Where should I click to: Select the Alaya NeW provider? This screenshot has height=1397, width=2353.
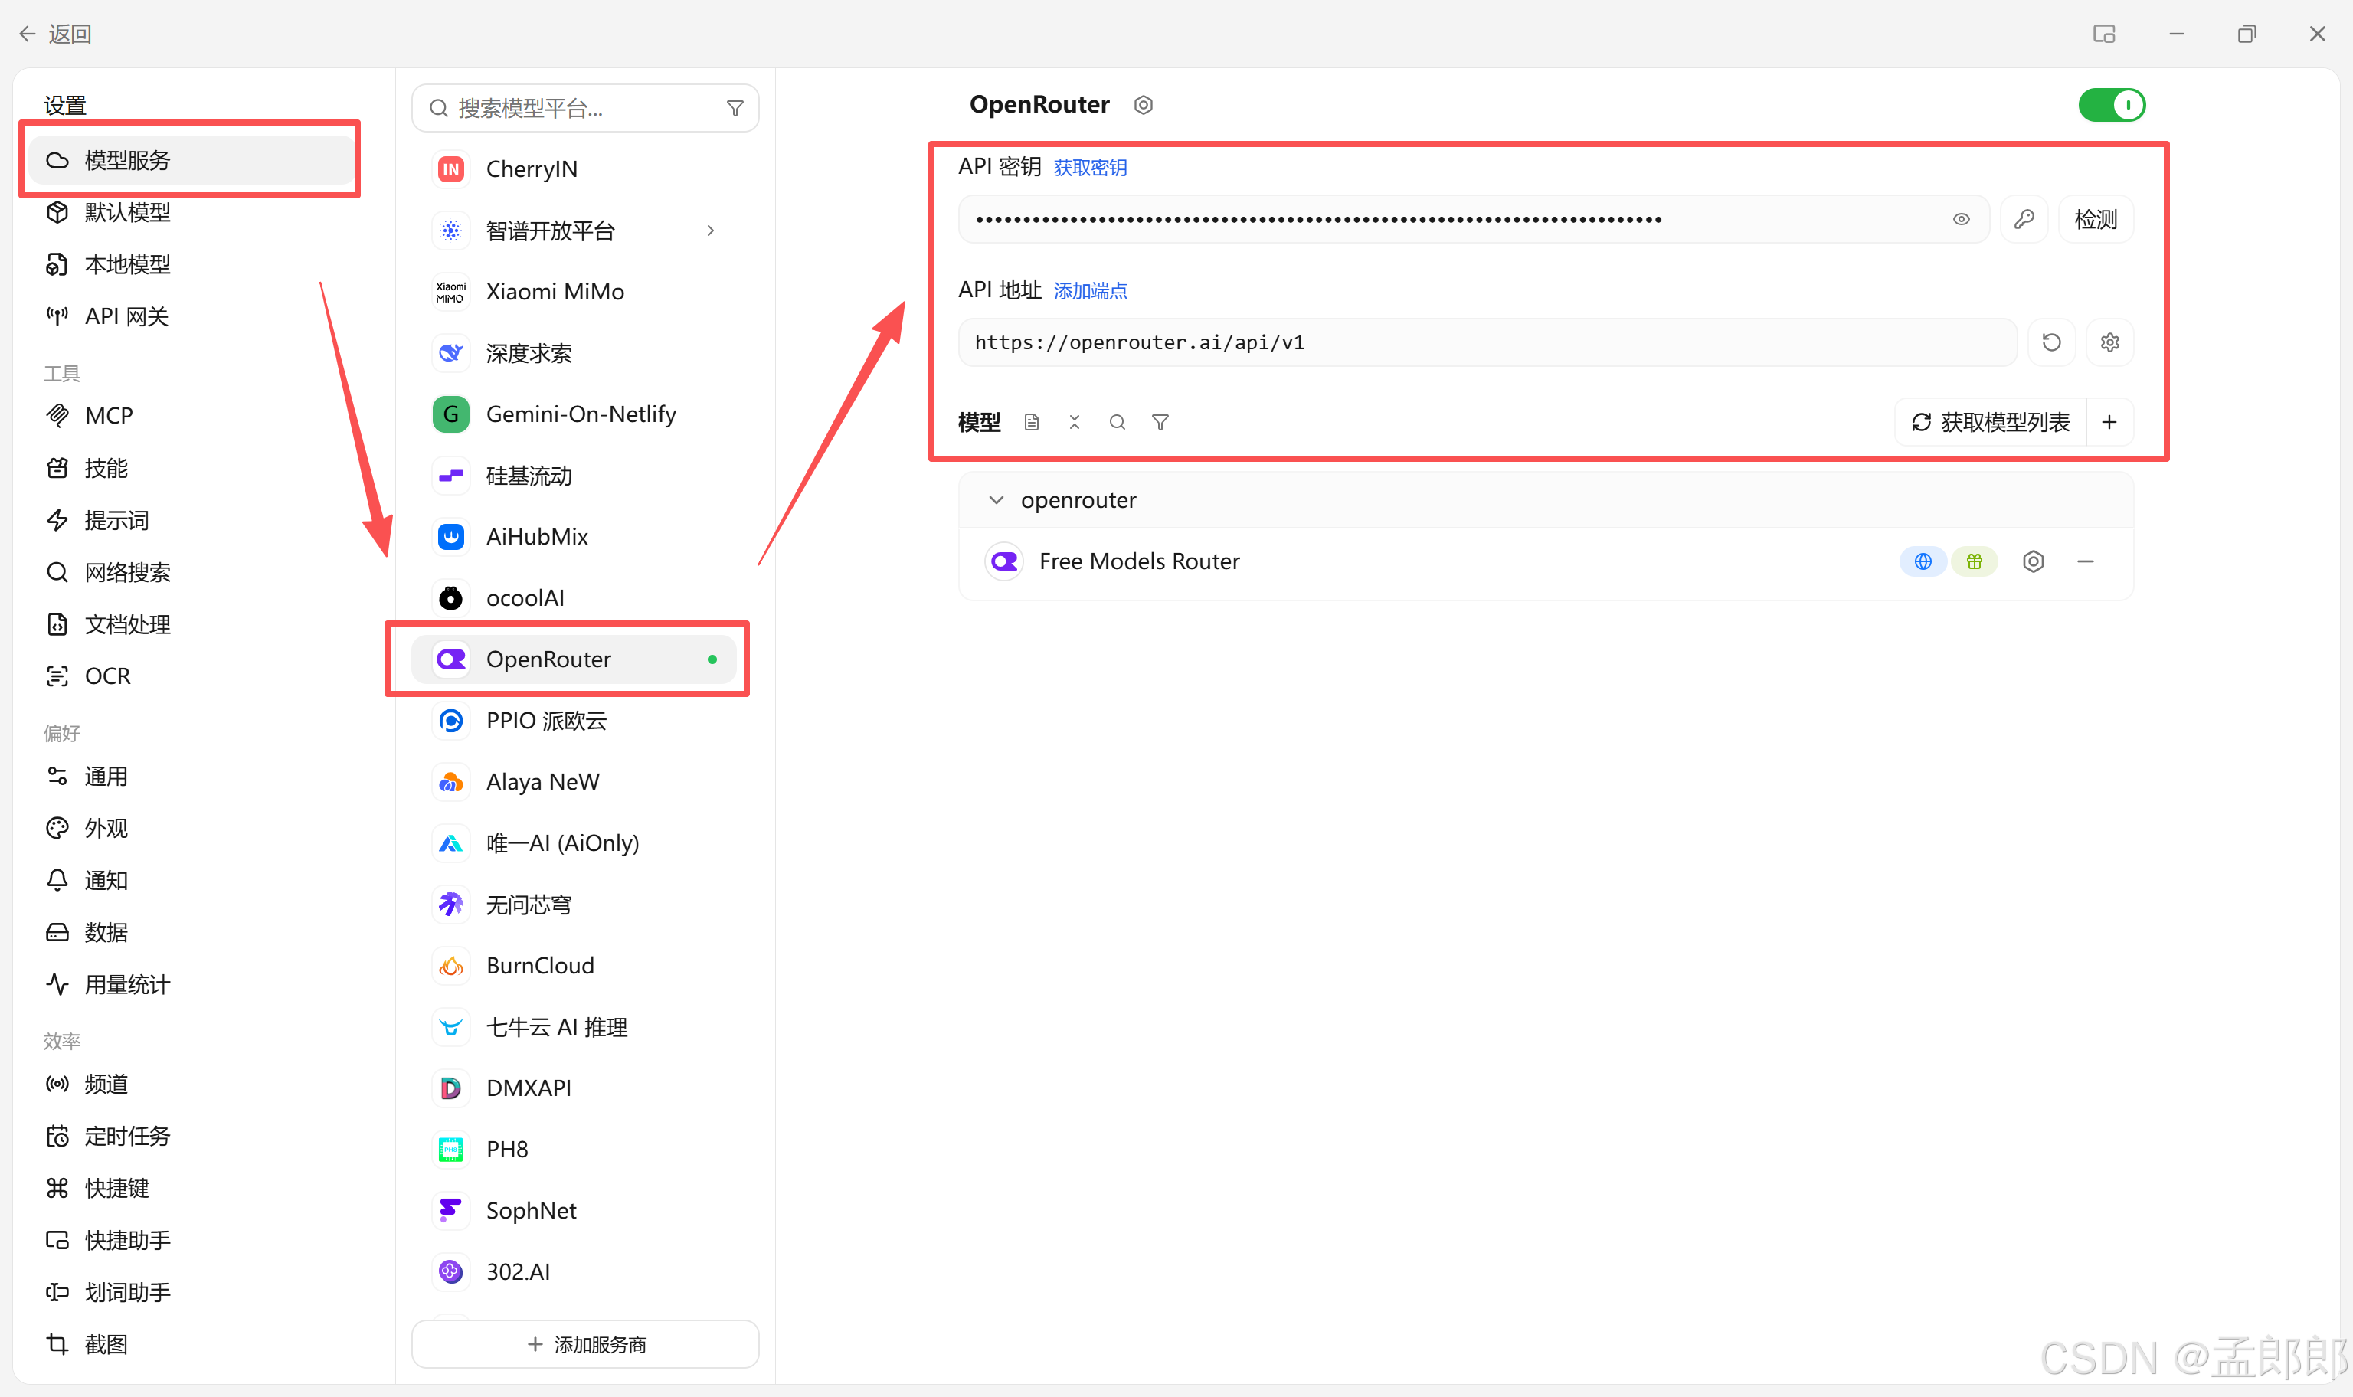(574, 781)
